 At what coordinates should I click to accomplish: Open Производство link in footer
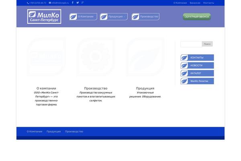[74, 132]
